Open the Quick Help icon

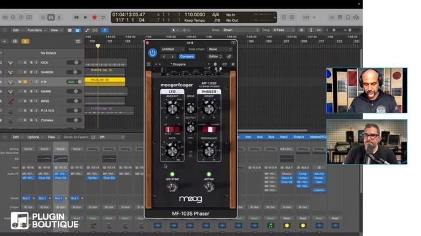pyautogui.click(x=21, y=18)
